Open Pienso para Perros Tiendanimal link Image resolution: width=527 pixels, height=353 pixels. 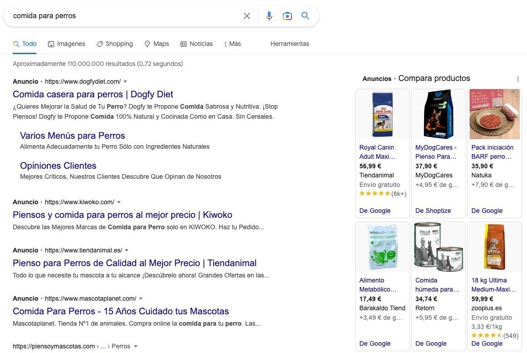coord(134,263)
